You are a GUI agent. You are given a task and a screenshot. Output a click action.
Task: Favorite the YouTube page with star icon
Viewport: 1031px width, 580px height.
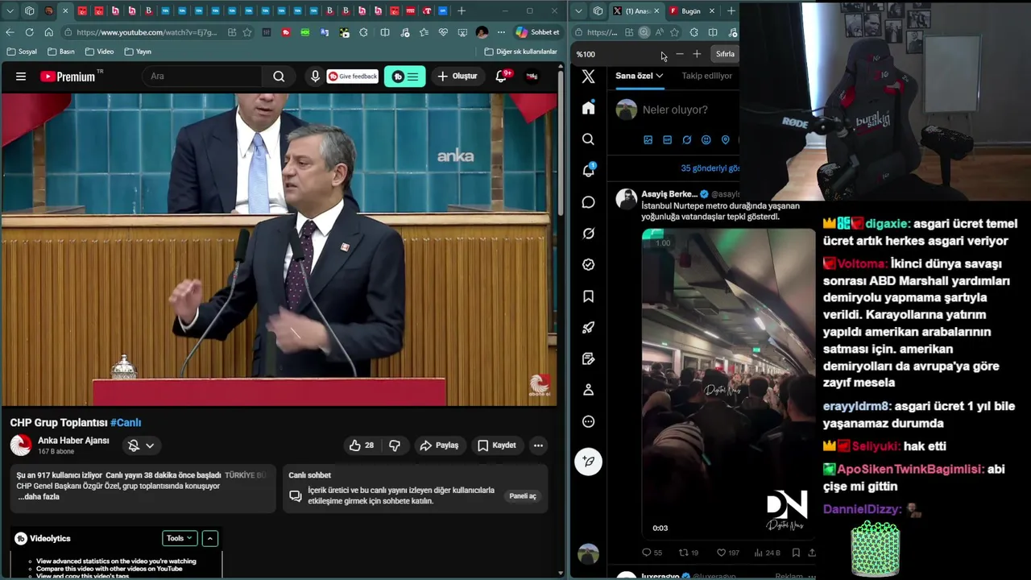pos(247,32)
